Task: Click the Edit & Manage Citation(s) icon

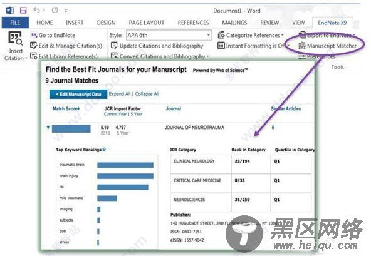Action: [34, 46]
